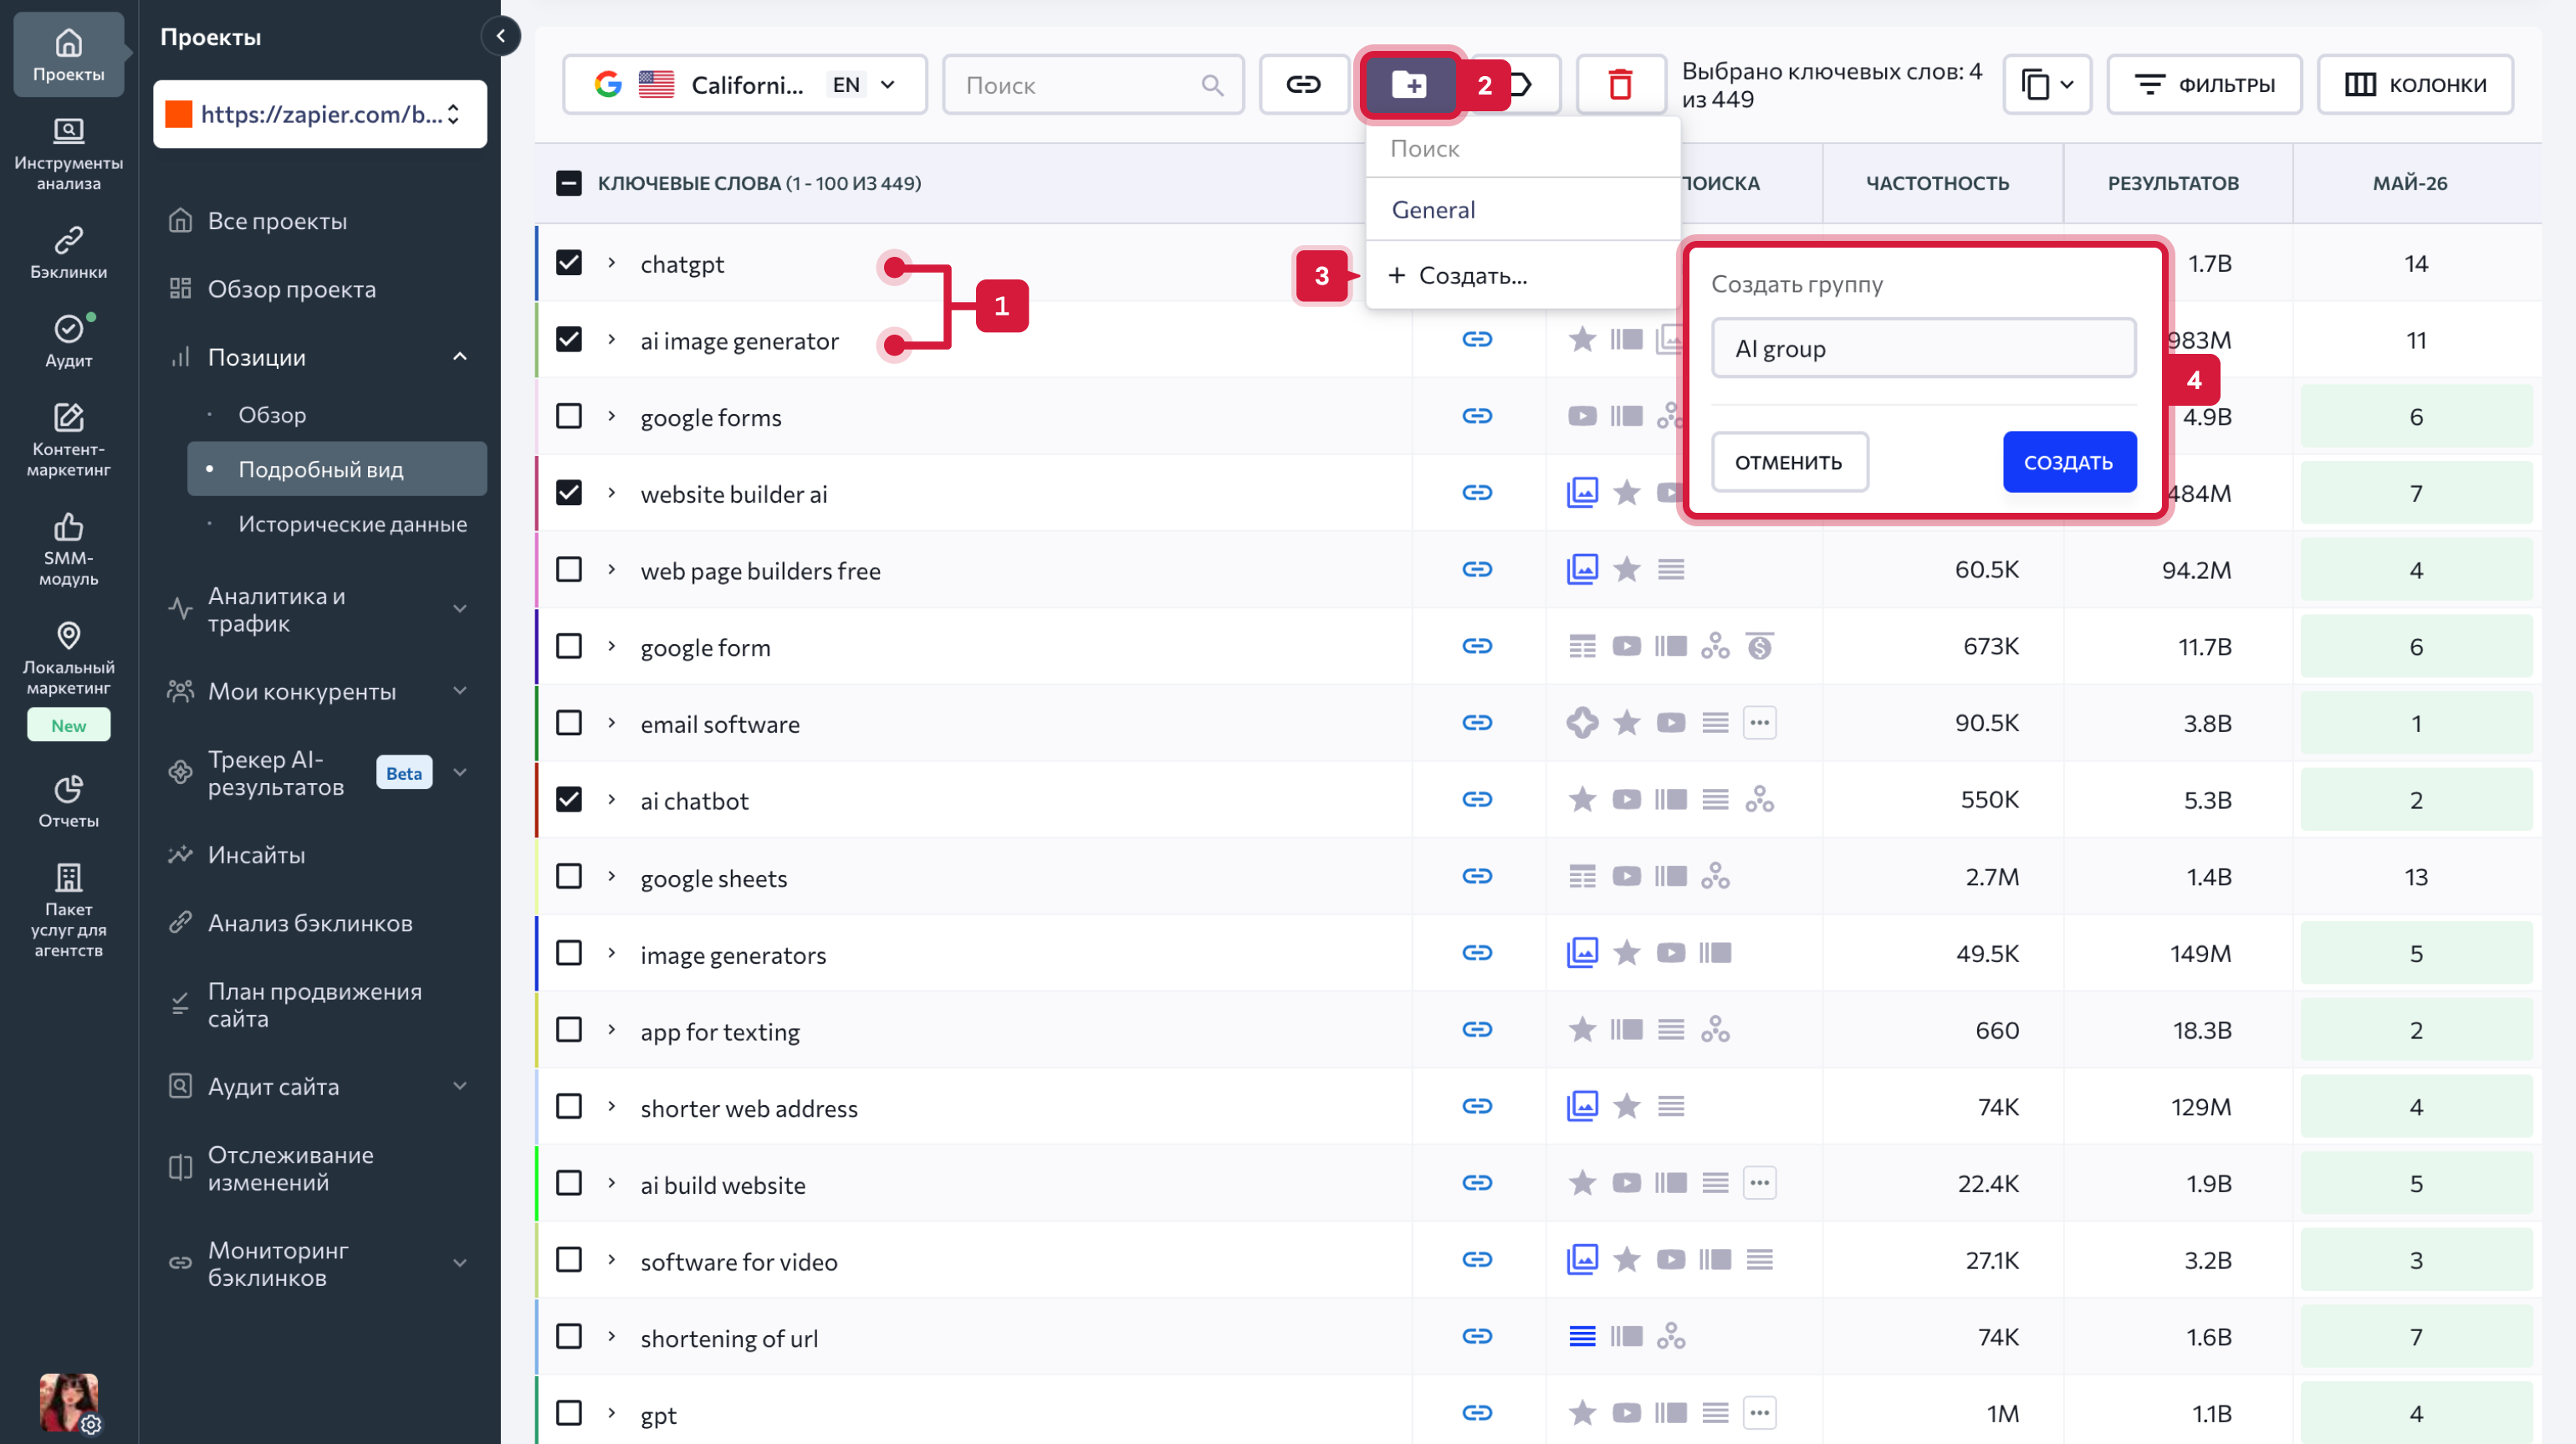
Task: Check the web page builders free checkbox
Action: 569,569
